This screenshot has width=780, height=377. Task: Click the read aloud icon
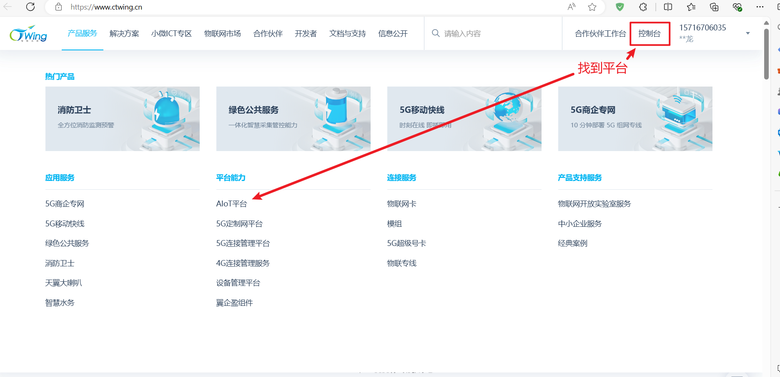coord(572,7)
